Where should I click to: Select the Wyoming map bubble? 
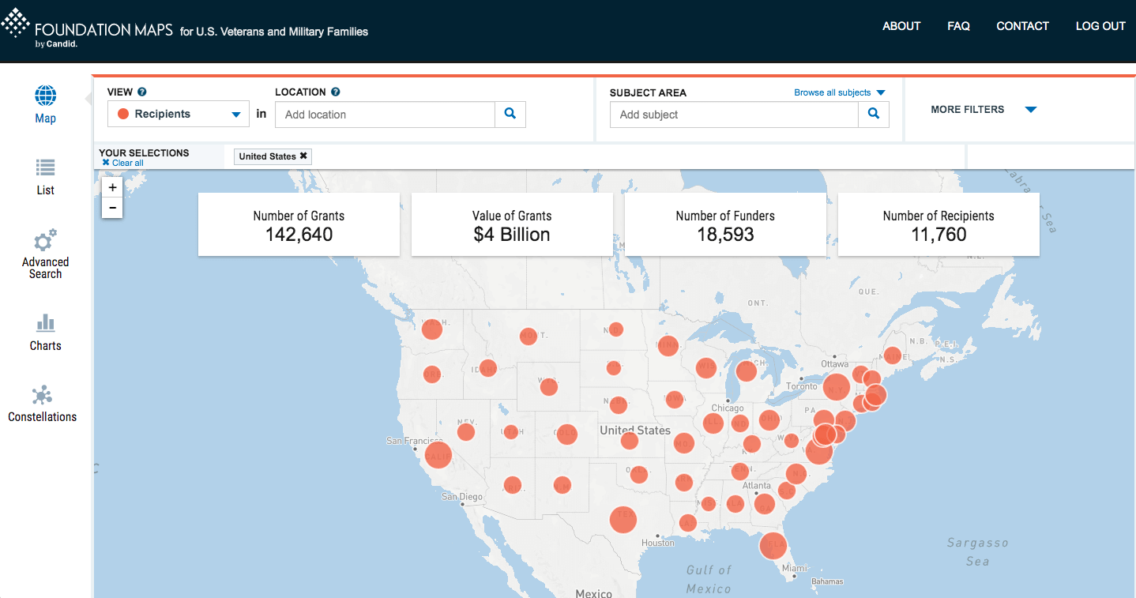(x=548, y=387)
